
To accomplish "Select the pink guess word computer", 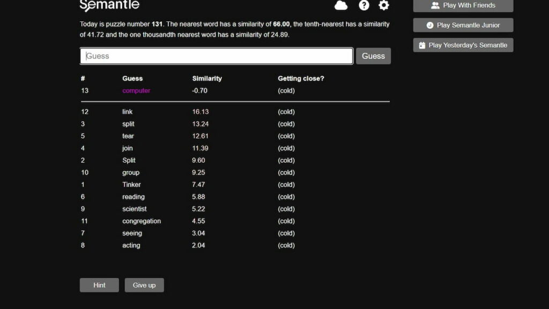I will click(x=136, y=90).
